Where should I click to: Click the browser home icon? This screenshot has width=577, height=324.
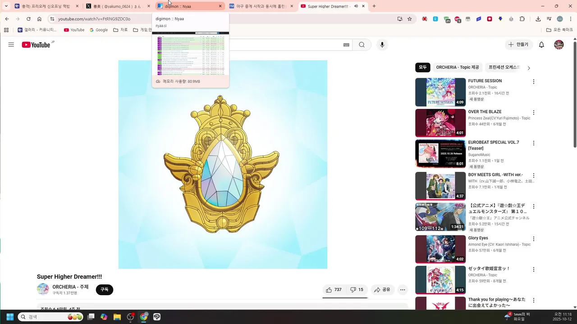click(x=39, y=19)
